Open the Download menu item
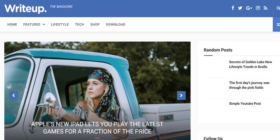Image resolution: width=280 pixels, height=140 pixels. [x=115, y=25]
